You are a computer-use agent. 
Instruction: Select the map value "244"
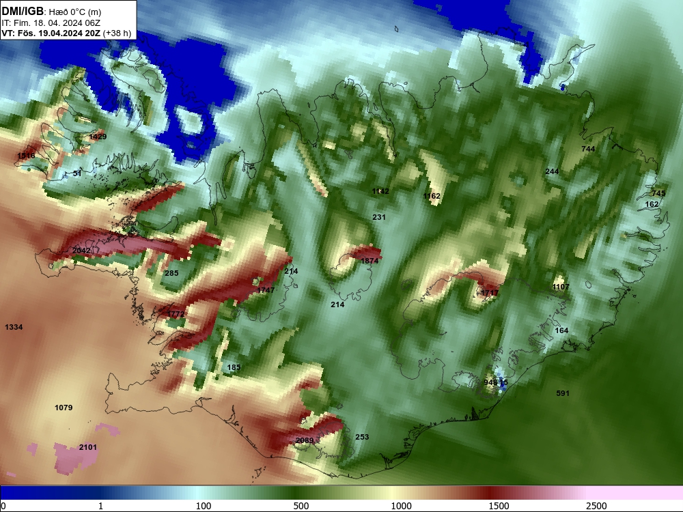pyautogui.click(x=552, y=171)
